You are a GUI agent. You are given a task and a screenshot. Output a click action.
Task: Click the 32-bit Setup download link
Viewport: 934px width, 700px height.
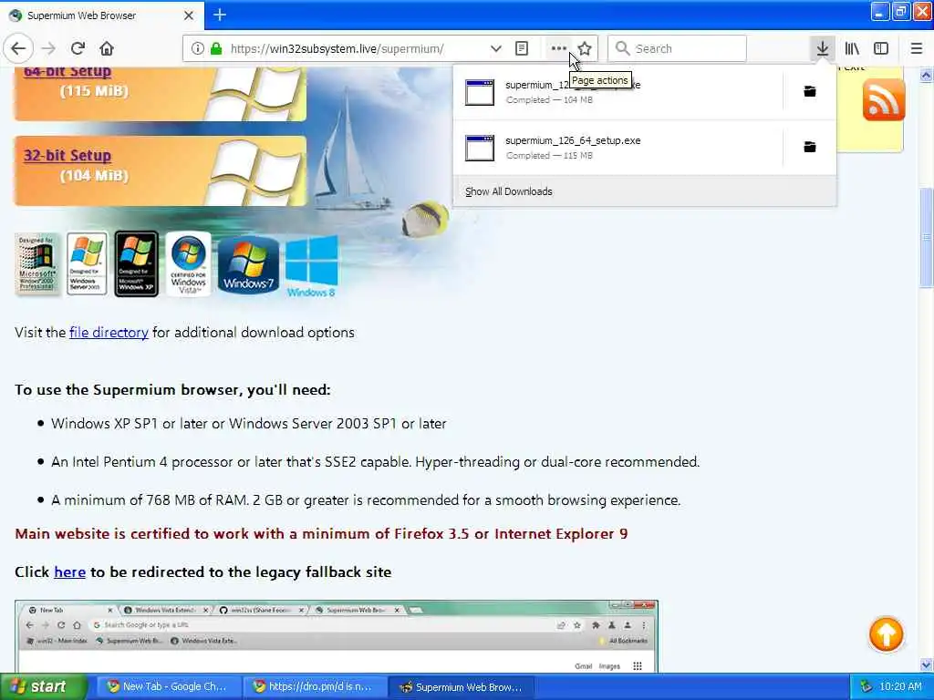pos(67,155)
